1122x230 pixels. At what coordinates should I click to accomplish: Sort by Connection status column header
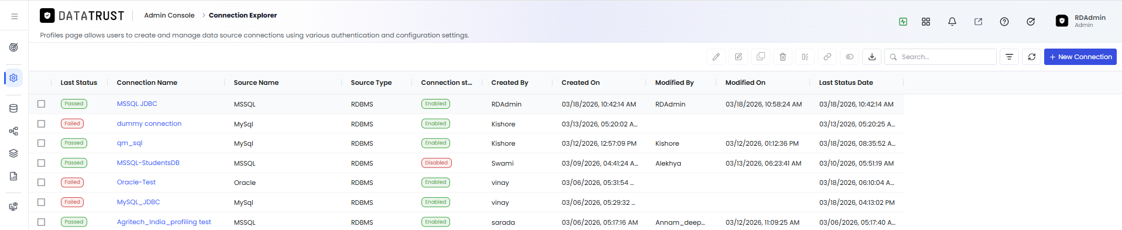tap(447, 83)
